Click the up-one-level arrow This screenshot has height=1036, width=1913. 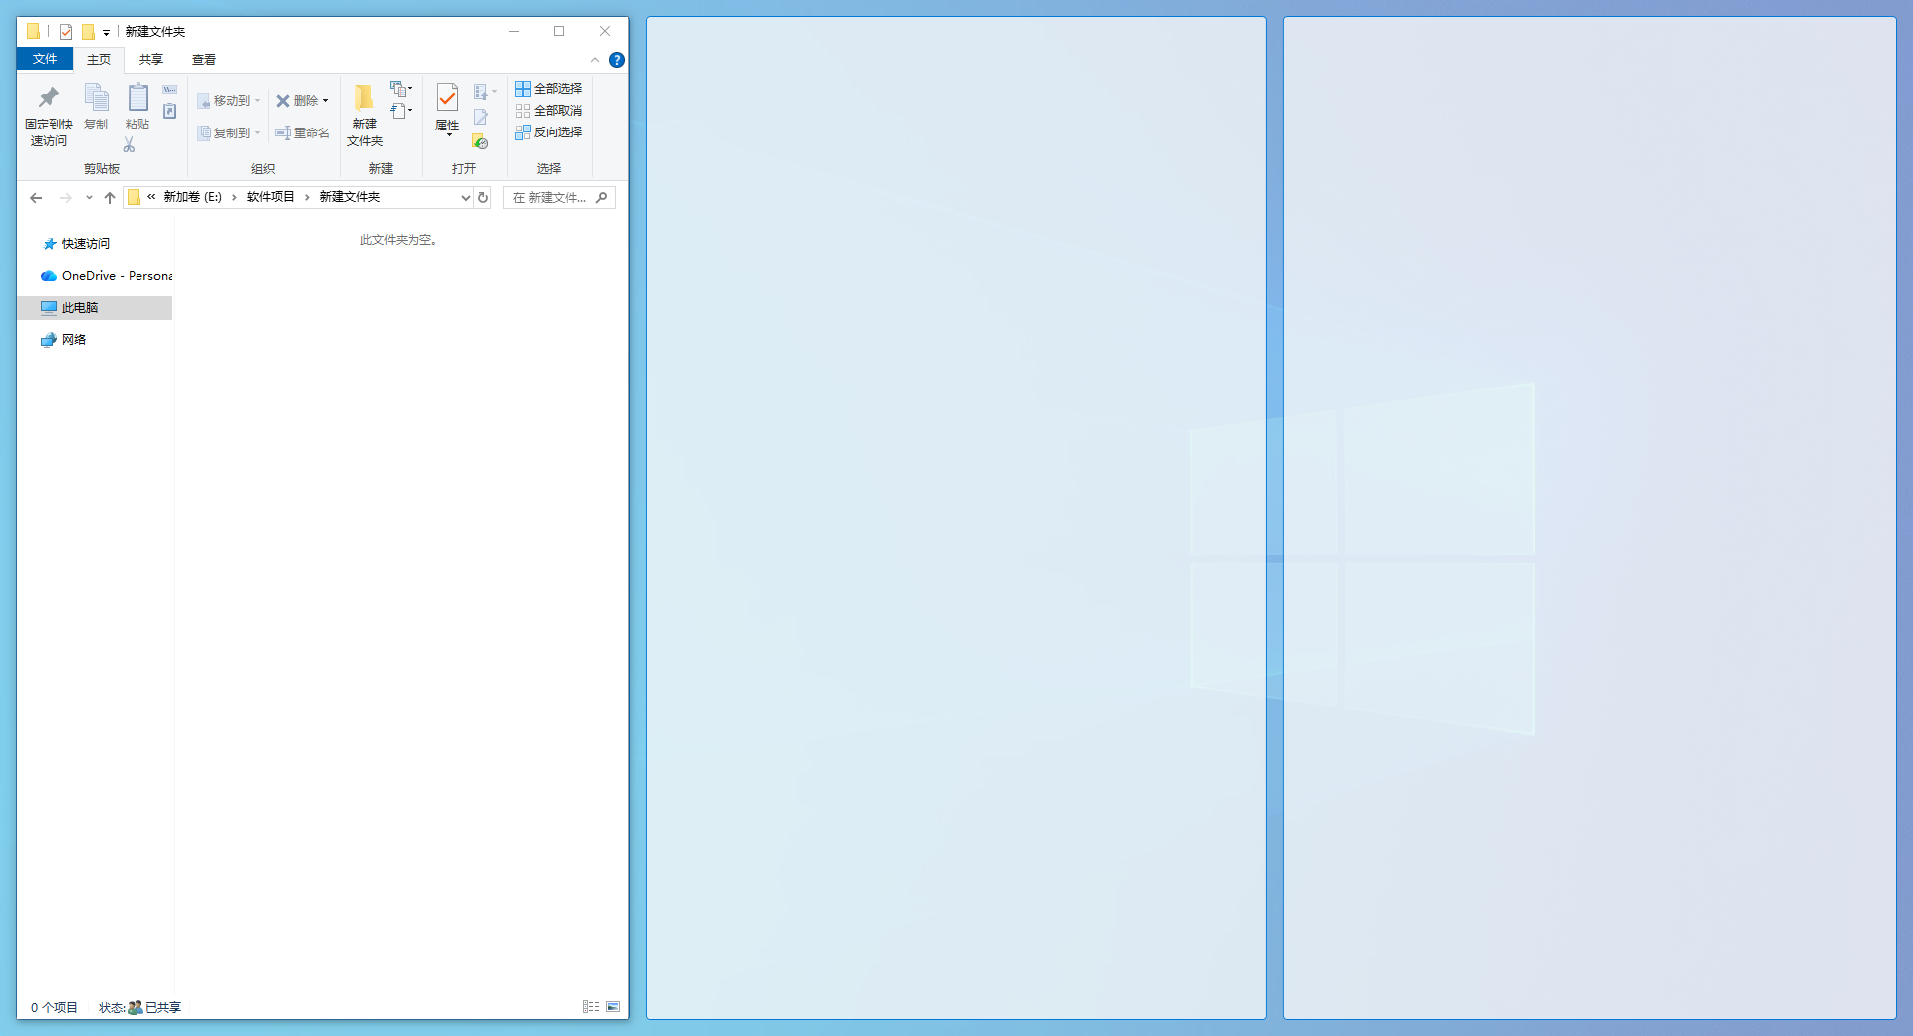110,197
